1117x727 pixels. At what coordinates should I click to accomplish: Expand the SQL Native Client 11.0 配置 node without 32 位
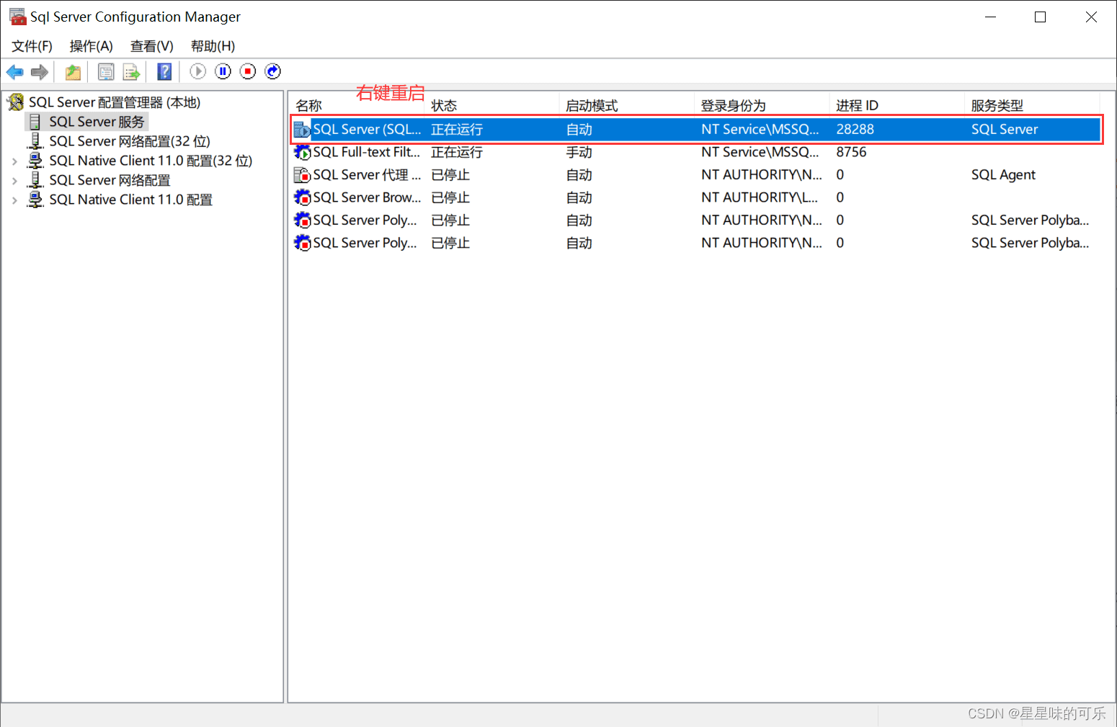point(14,200)
